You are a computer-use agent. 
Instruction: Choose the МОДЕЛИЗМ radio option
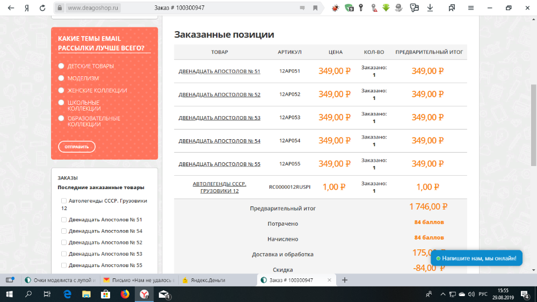pos(61,78)
